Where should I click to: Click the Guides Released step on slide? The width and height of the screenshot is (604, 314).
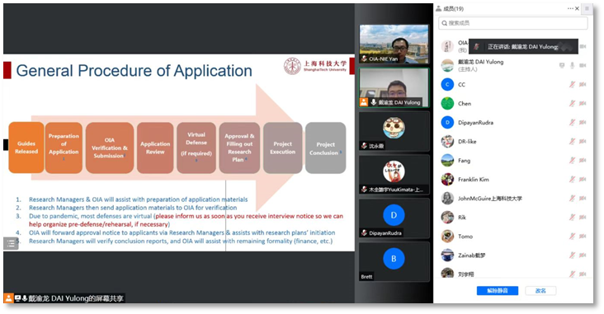pos(26,148)
